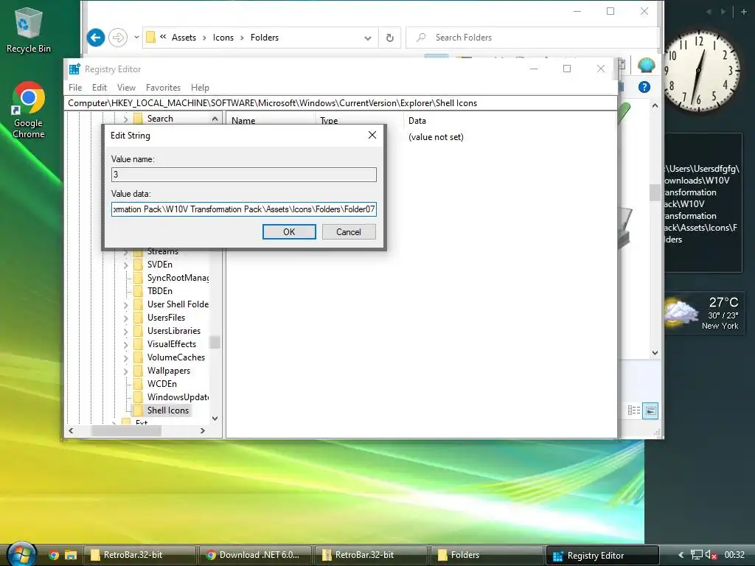This screenshot has width=755, height=566.
Task: Click the volume muted tray icon
Action: [711, 555]
